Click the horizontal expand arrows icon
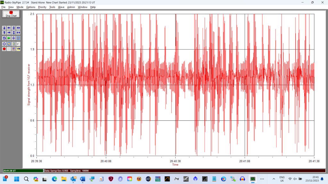The image size is (328, 184). tap(18, 28)
